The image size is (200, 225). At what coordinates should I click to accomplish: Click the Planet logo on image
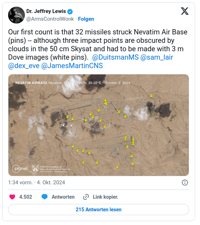20,168
